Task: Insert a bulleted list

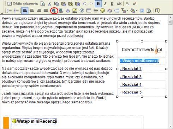Action: pyautogui.click(x=17, y=11)
